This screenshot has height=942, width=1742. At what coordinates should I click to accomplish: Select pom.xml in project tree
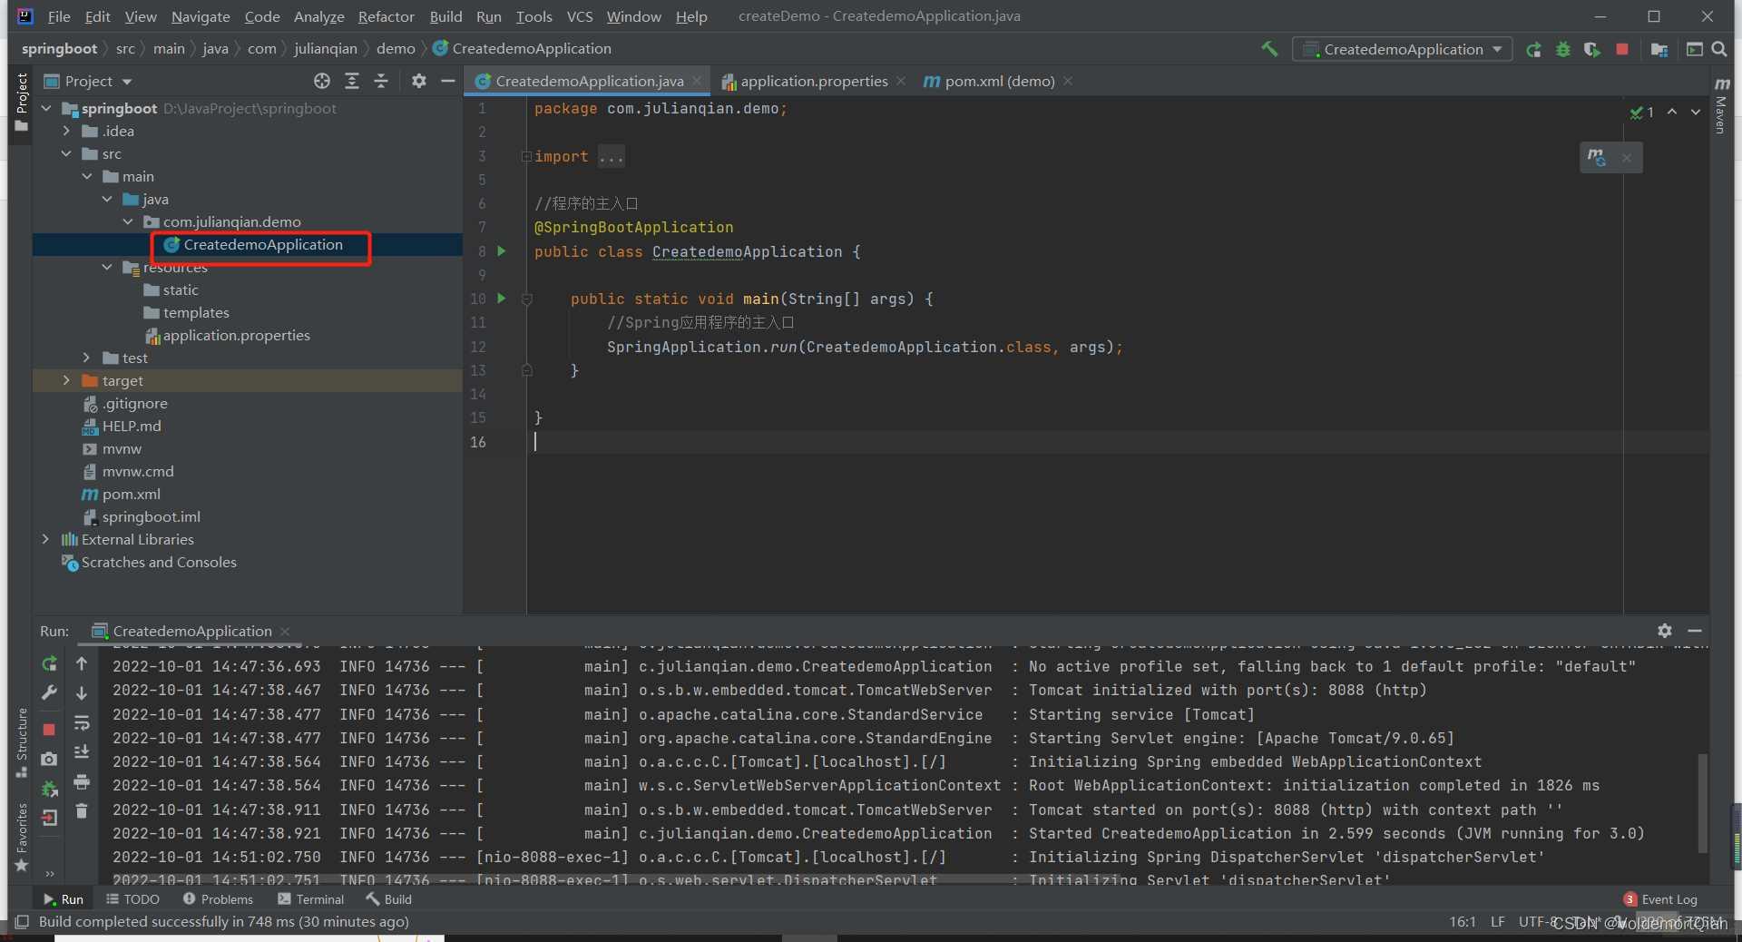pyautogui.click(x=131, y=494)
